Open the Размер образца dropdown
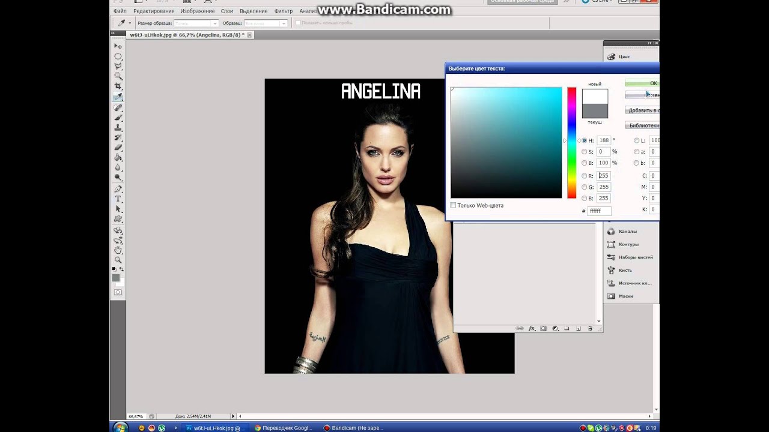 pyautogui.click(x=196, y=23)
